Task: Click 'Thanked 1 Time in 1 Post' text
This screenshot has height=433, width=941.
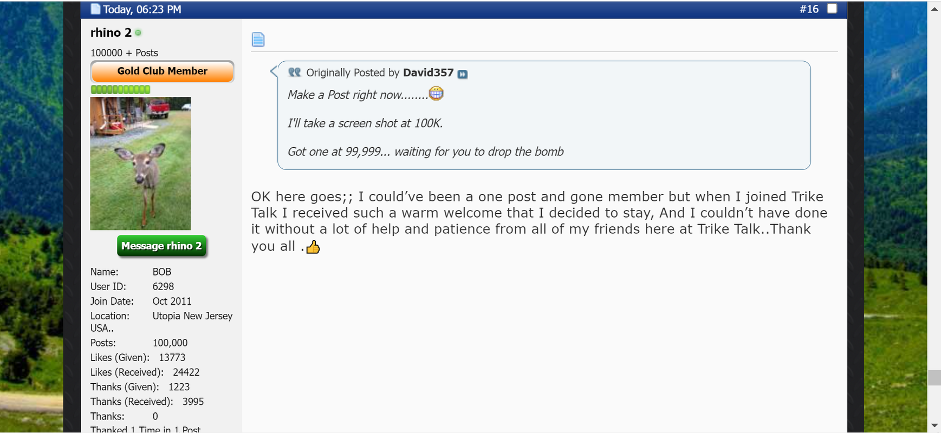Action: (145, 430)
